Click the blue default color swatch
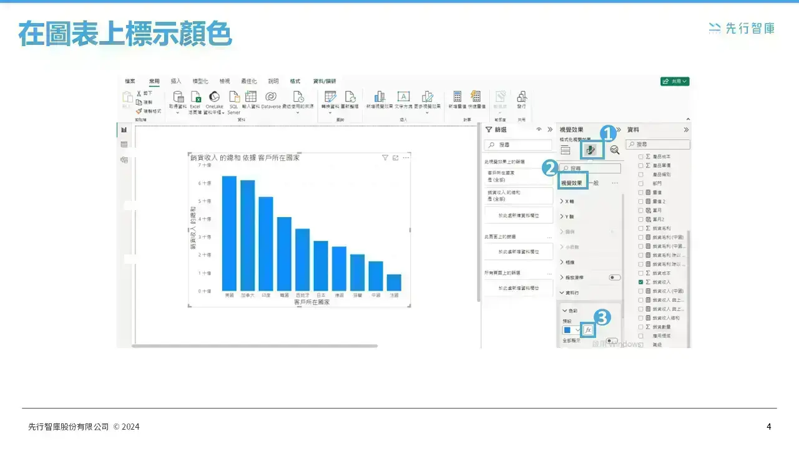The image size is (799, 449). pos(567,330)
